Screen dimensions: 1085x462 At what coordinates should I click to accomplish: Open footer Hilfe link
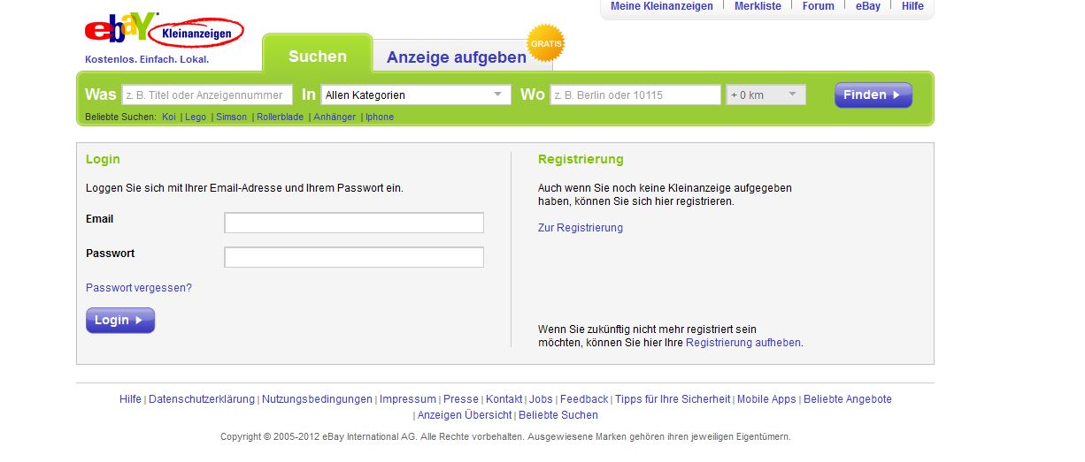tap(130, 399)
